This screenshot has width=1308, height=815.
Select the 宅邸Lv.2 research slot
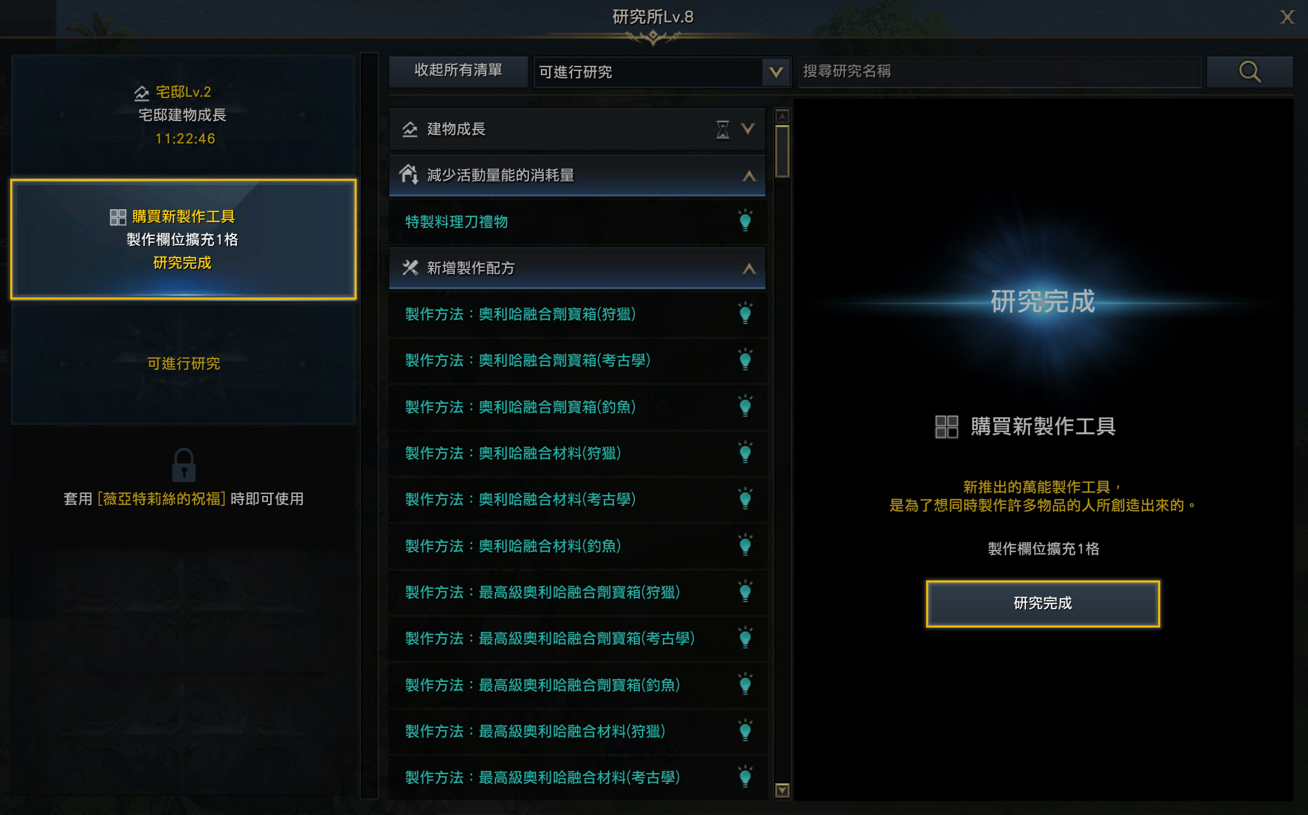[x=183, y=115]
